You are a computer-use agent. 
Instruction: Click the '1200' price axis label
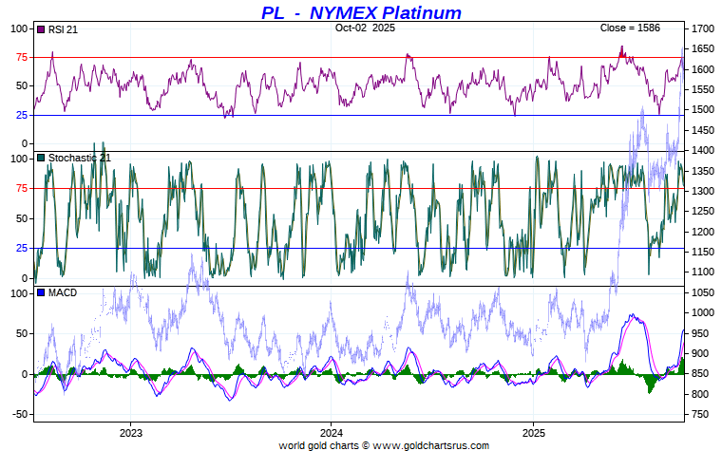pyautogui.click(x=703, y=232)
